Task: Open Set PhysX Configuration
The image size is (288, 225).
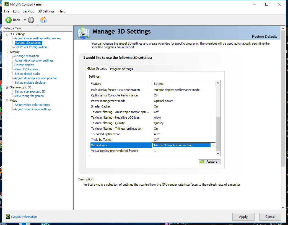Action: pos(31,47)
